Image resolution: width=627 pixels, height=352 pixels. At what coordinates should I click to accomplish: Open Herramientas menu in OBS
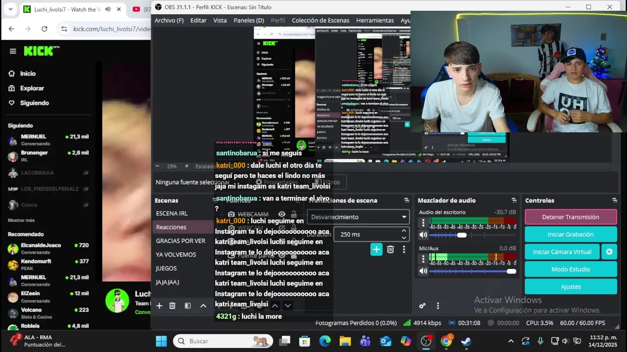tap(375, 20)
